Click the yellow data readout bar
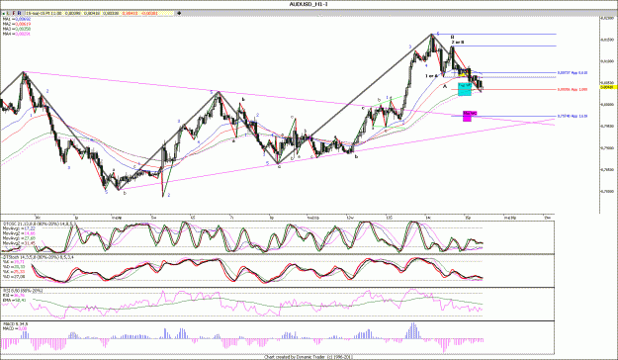 [99, 13]
